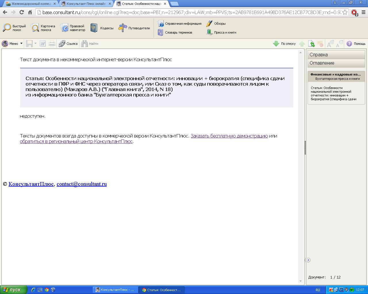The height and width of the screenshot is (294, 368).
Task: Click the panel splitter handle
Action: [x=305, y=148]
